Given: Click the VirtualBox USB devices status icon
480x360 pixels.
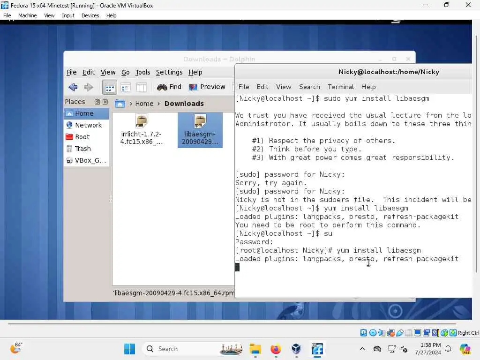Looking at the screenshot, I should click(399, 333).
